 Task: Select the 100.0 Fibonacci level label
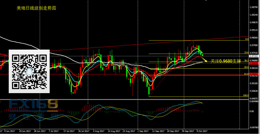pos(245,95)
